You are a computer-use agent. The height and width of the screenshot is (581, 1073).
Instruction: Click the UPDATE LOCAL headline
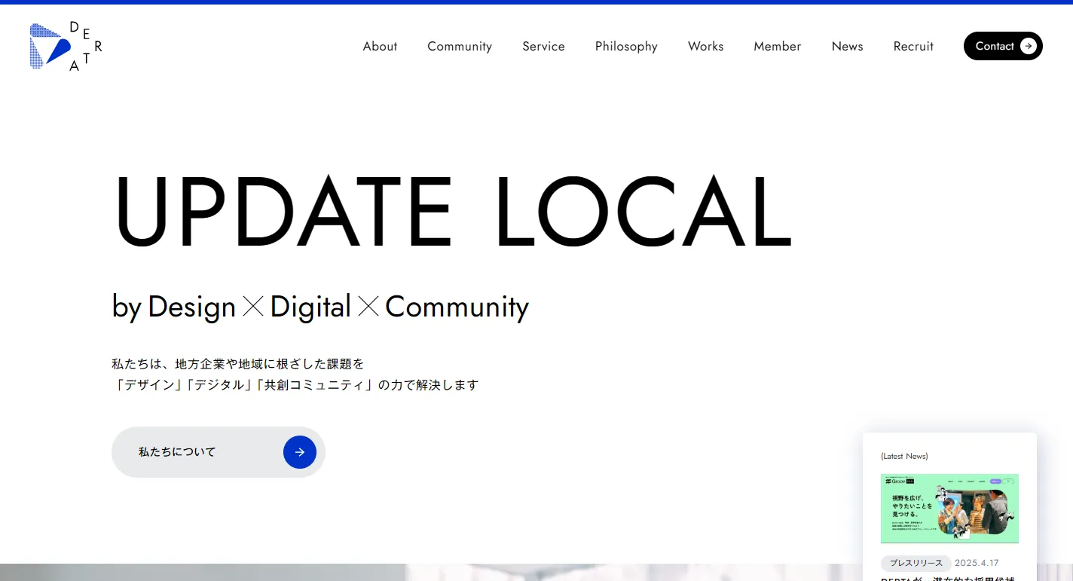(452, 213)
